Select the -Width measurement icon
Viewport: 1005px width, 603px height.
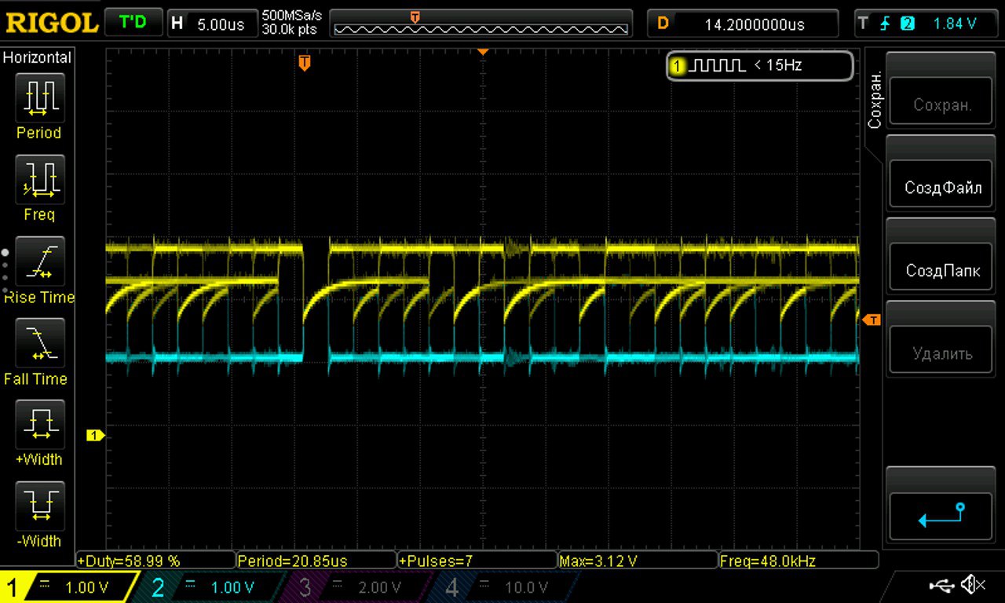coord(39,506)
